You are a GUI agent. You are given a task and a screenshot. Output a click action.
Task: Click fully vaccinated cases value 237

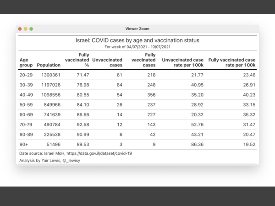[x=151, y=105]
